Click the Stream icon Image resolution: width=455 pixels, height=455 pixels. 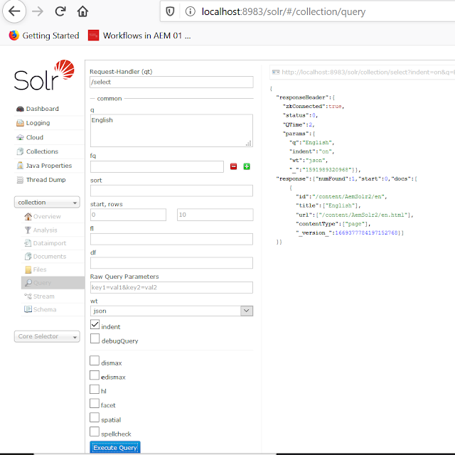click(x=28, y=296)
